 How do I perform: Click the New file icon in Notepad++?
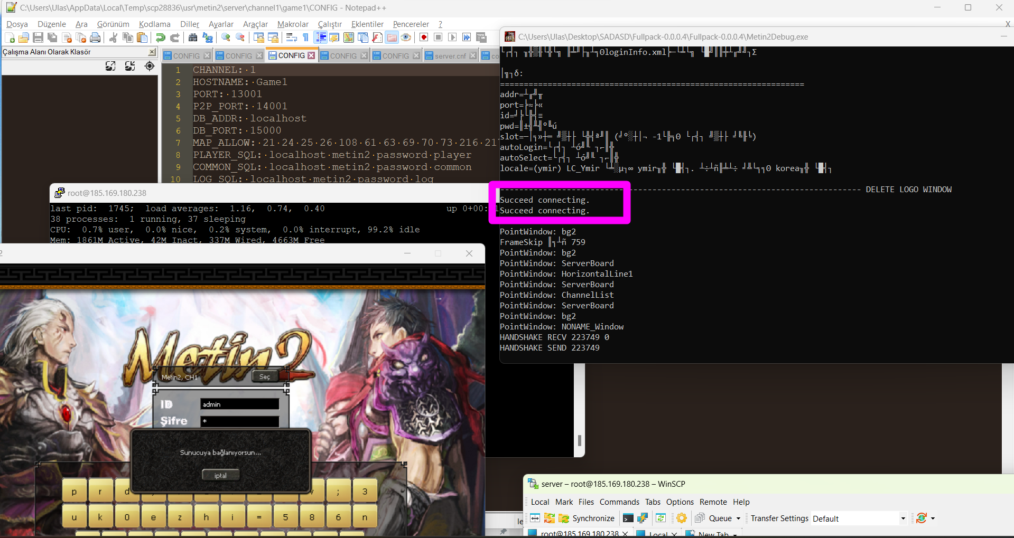[x=10, y=37]
